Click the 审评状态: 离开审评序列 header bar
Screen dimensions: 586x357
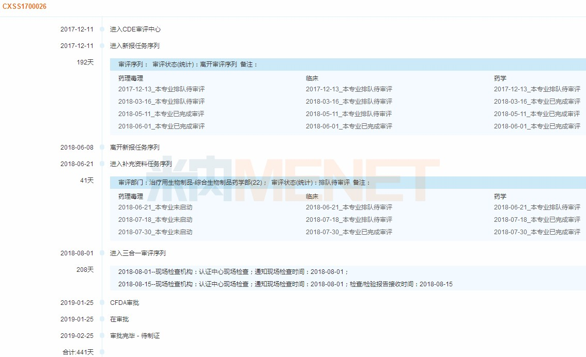(x=347, y=64)
